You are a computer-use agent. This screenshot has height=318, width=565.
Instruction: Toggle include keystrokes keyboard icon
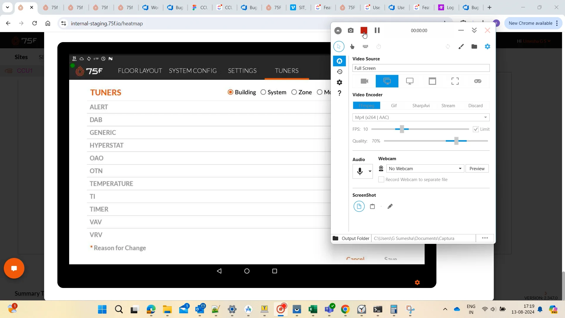[x=365, y=47]
